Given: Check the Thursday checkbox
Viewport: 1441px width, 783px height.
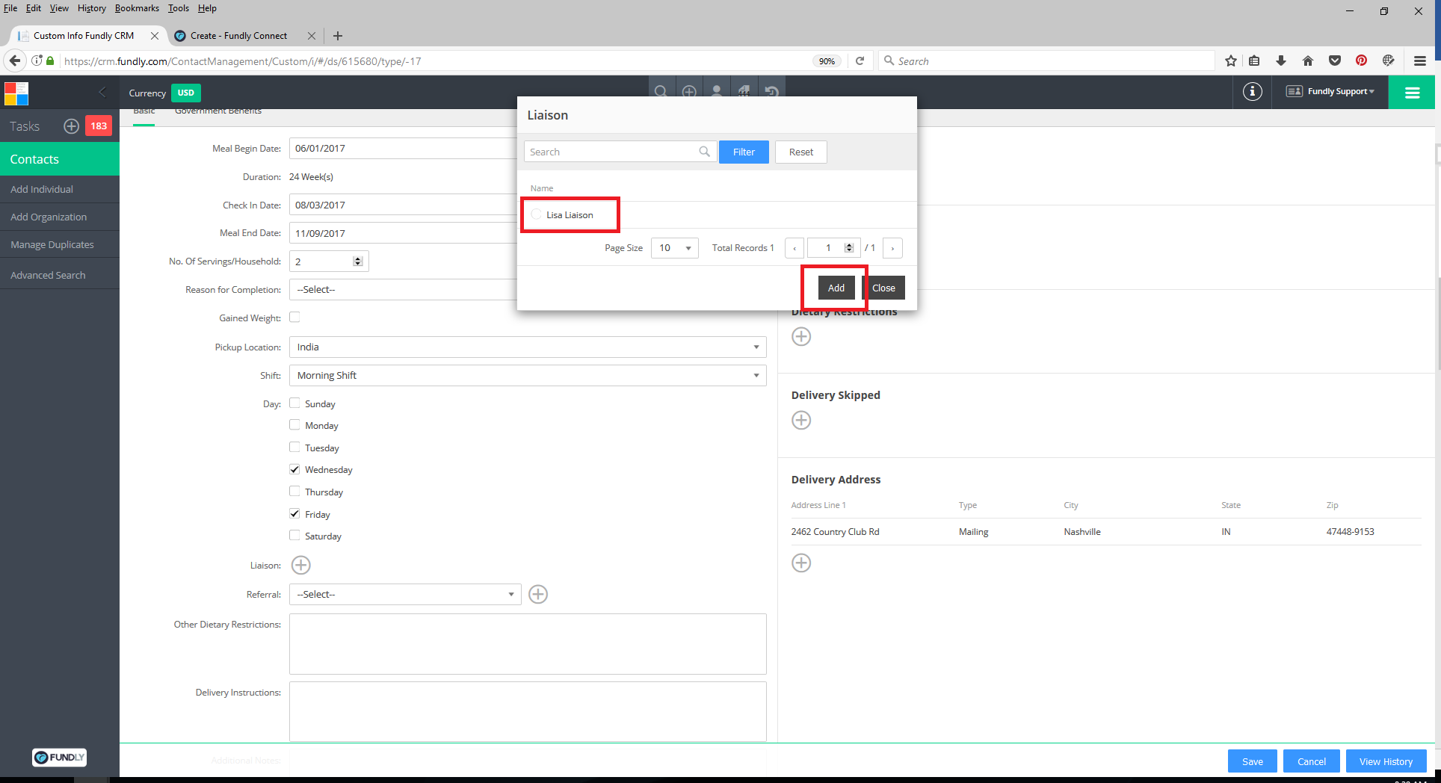Looking at the screenshot, I should [294, 492].
